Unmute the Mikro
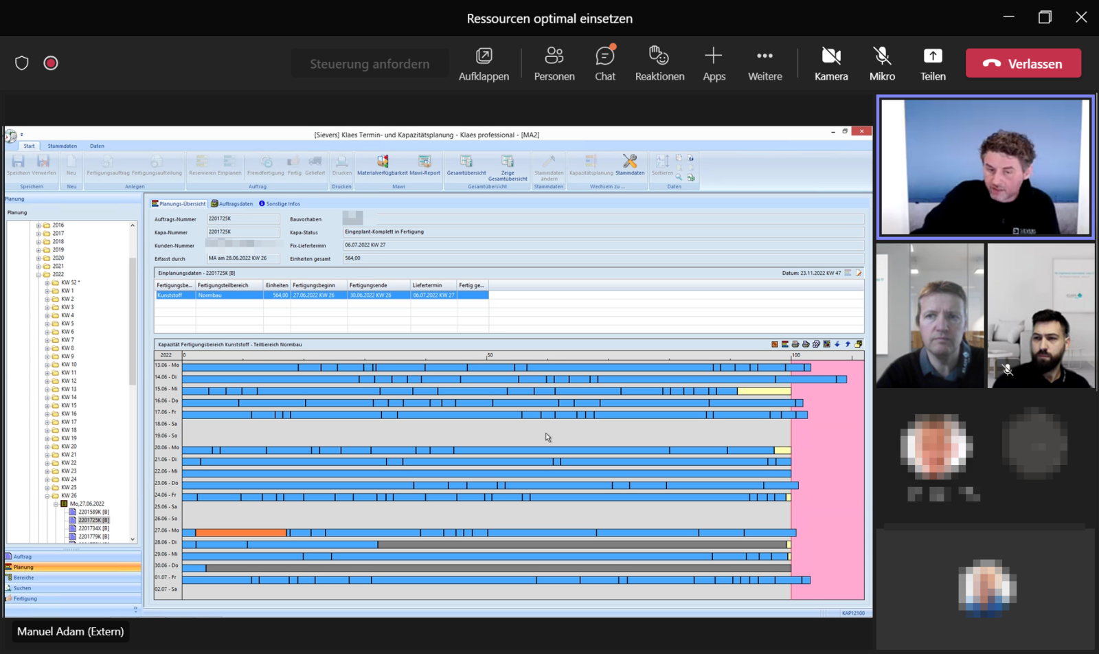1099x654 pixels. (x=882, y=63)
